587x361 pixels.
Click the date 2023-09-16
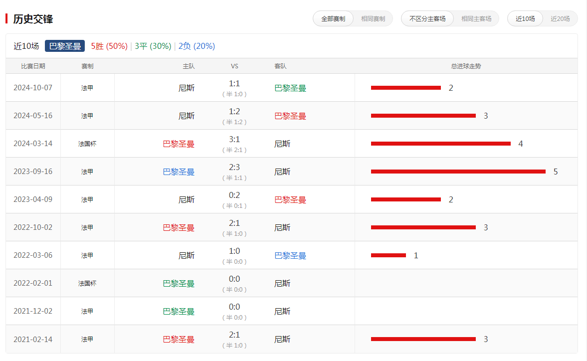pos(33,172)
